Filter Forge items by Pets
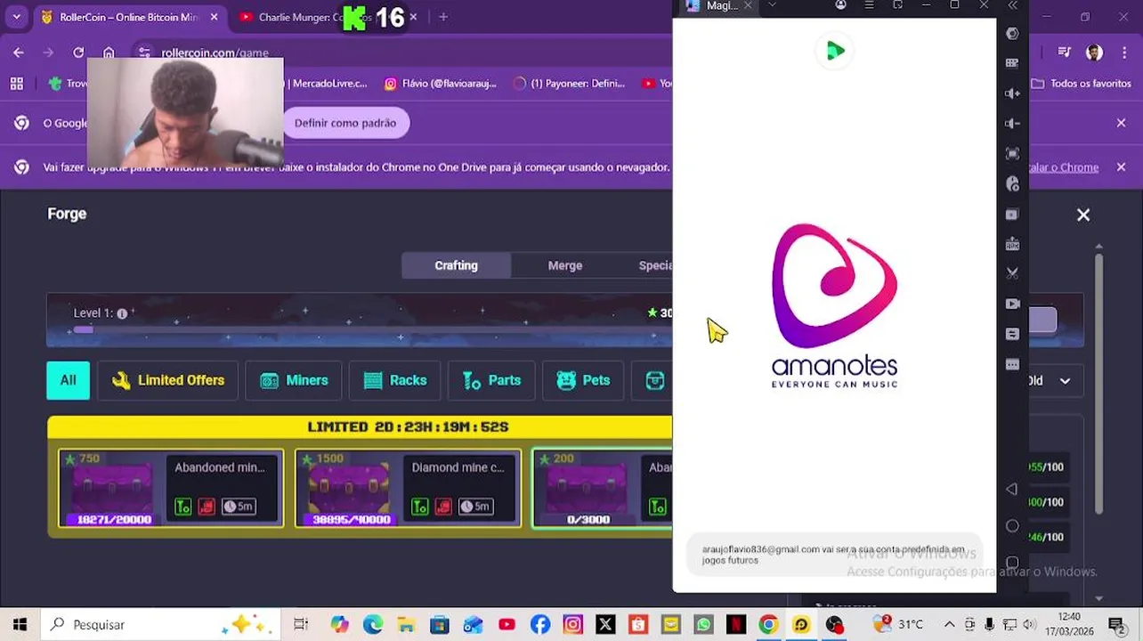1143x641 pixels. 583,380
